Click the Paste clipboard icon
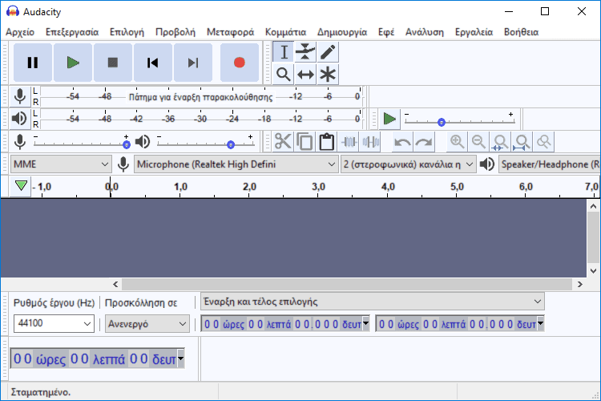 pos(327,142)
